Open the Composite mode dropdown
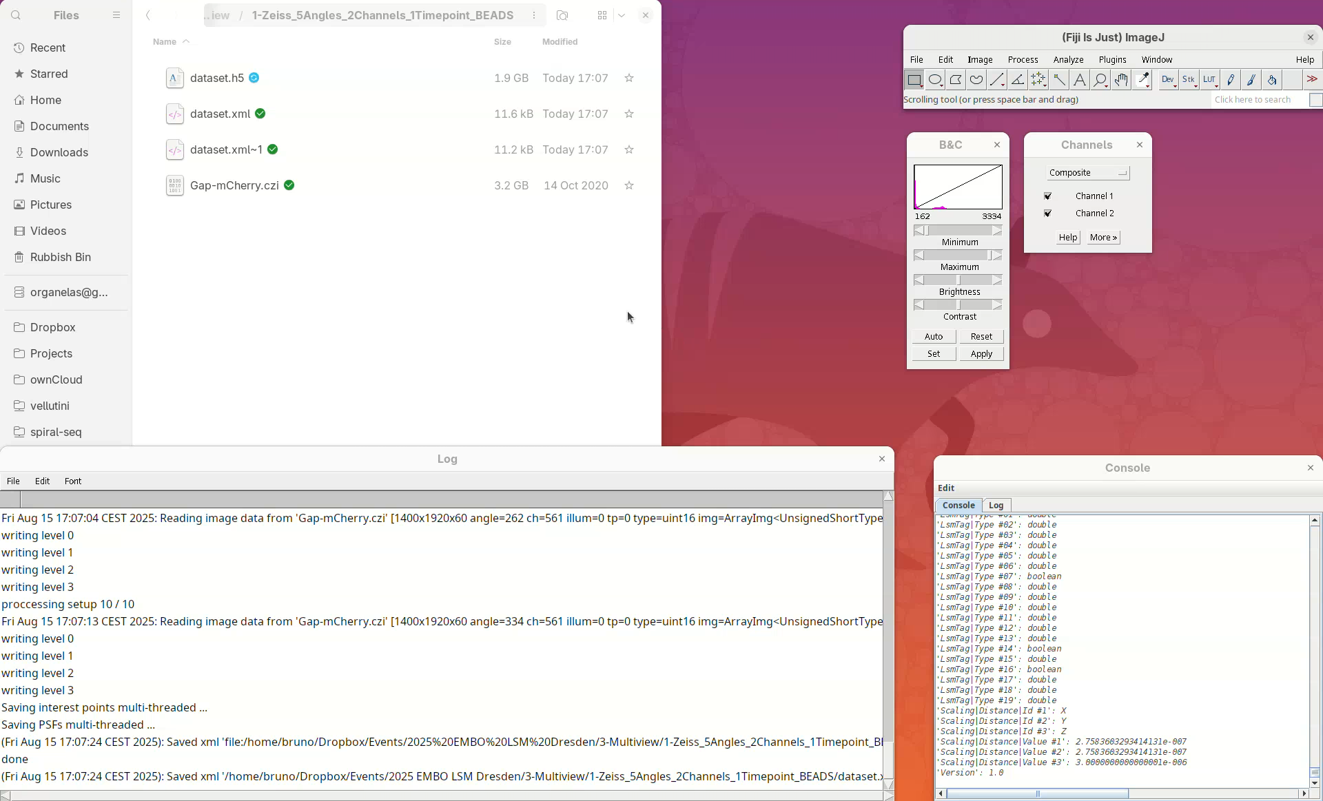 click(x=1088, y=173)
